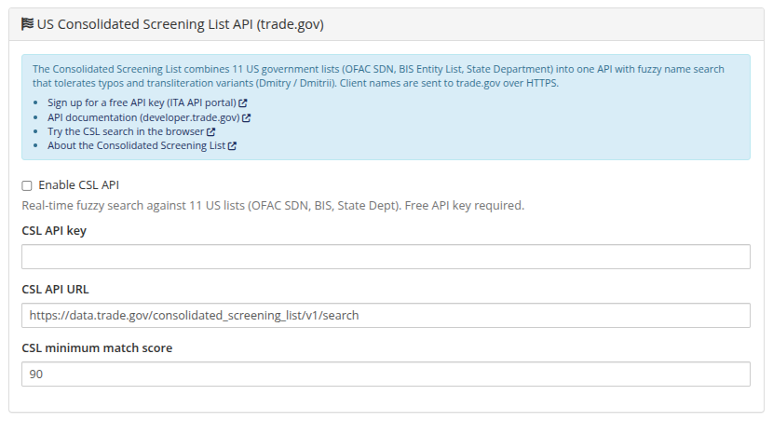Image resolution: width=773 pixels, height=422 pixels.
Task: Click the US Consolidated Screening List API heading
Action: pos(181,24)
